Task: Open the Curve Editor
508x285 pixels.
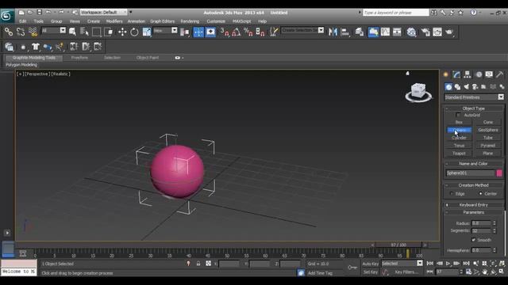Action: pyautogui.click(x=385, y=32)
